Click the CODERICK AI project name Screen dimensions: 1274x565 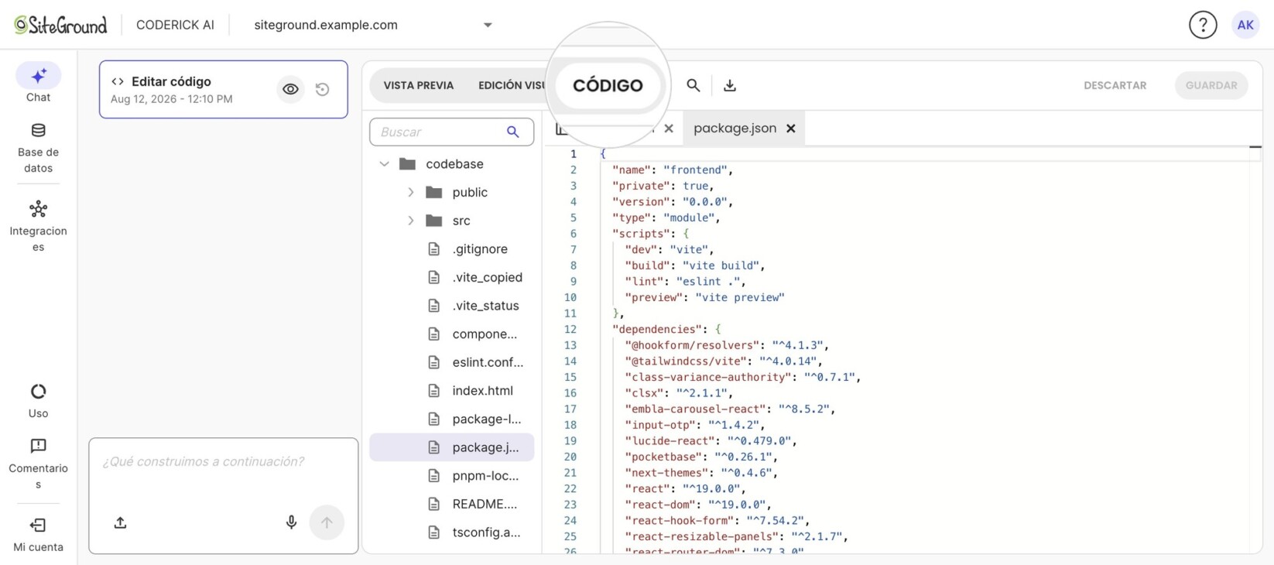coord(175,25)
